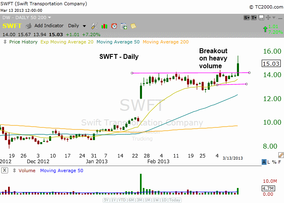Click the printer icon next to SWFT
The image size is (284, 203).
28,26
